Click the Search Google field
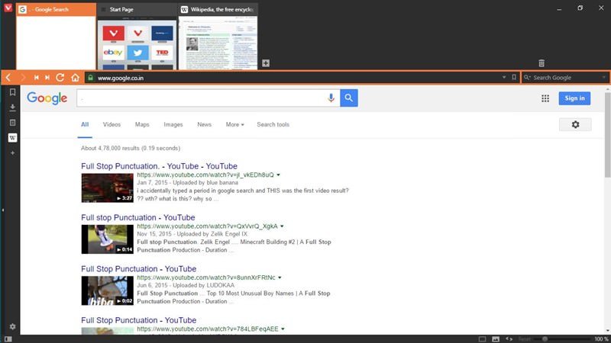The width and height of the screenshot is (611, 343). [x=566, y=78]
